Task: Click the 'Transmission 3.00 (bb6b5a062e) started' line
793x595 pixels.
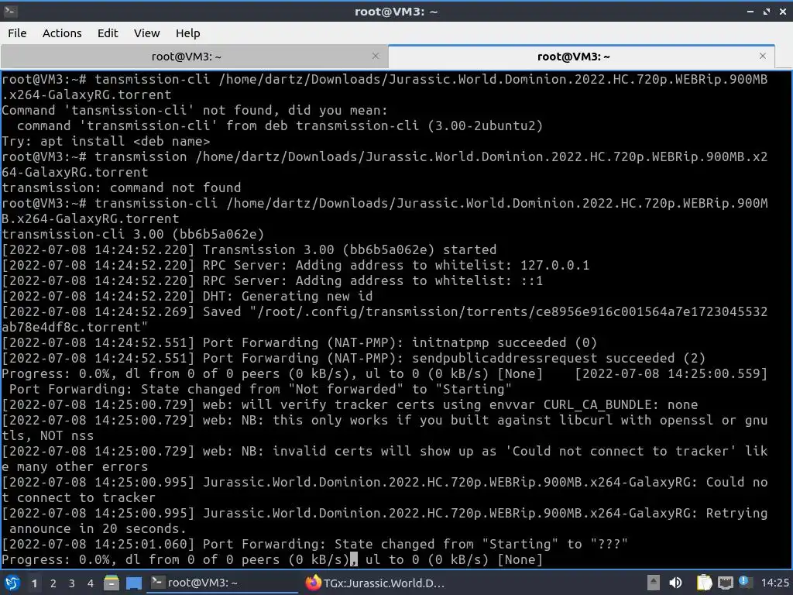Action: click(x=349, y=249)
